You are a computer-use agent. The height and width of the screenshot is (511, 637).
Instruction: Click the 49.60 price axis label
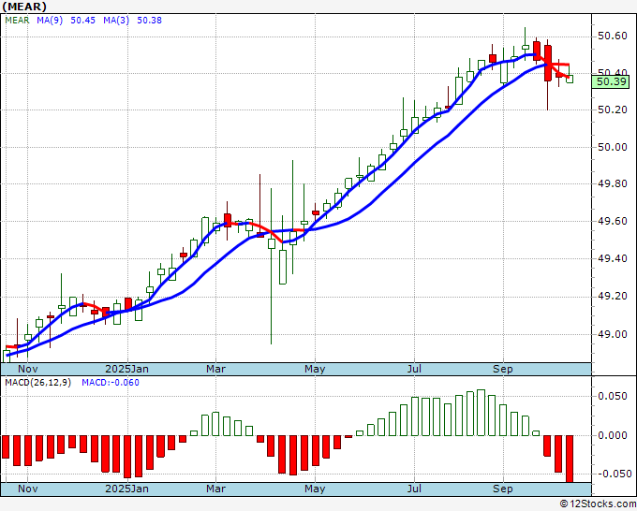(x=613, y=221)
